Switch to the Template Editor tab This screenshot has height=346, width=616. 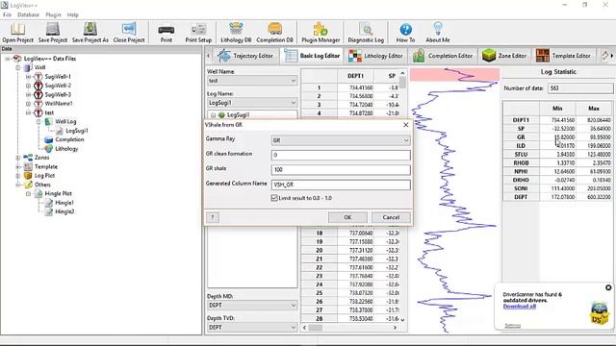point(563,56)
